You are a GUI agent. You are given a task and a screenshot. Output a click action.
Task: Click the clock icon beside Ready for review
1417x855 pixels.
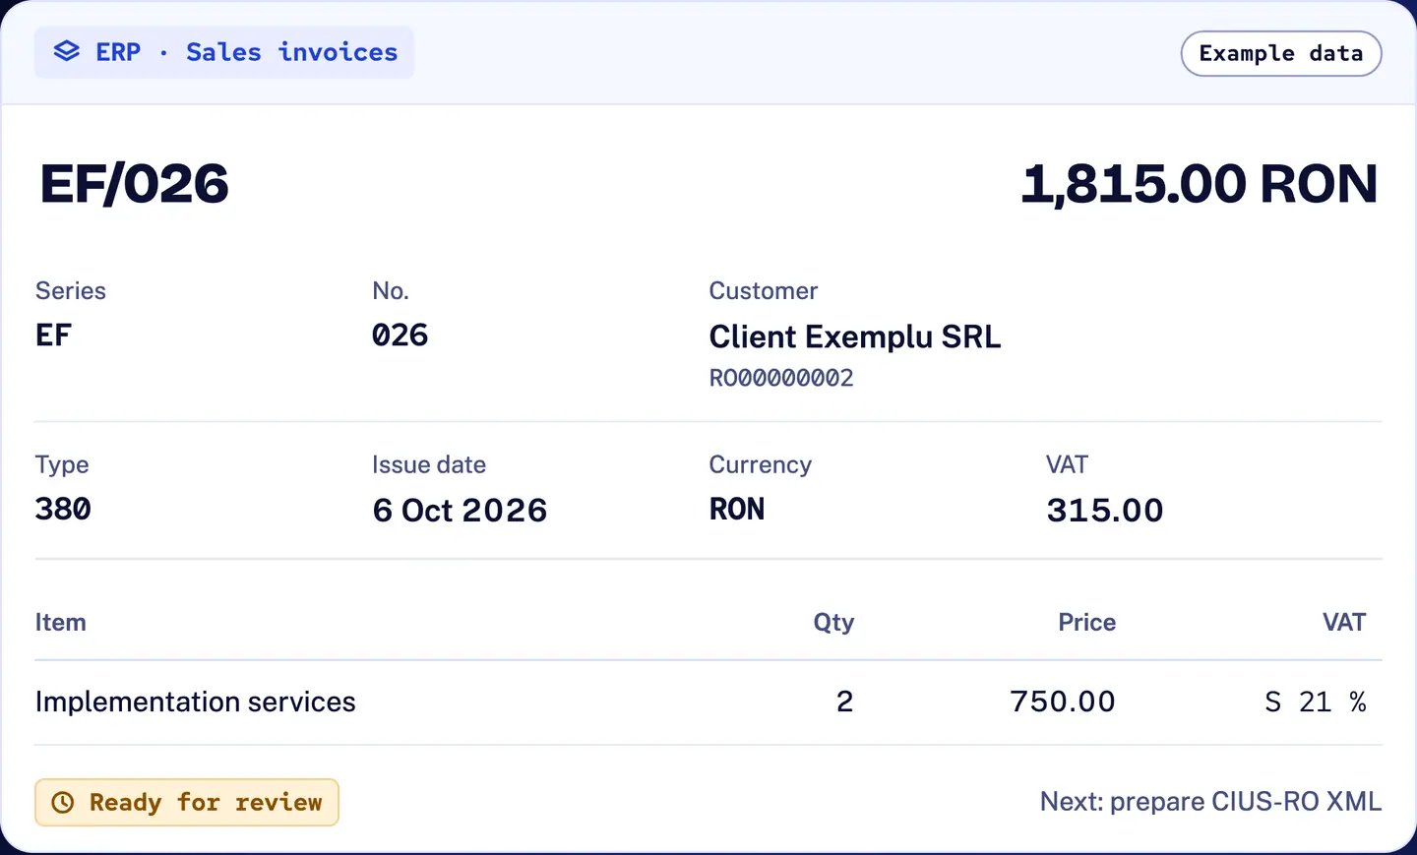point(62,803)
